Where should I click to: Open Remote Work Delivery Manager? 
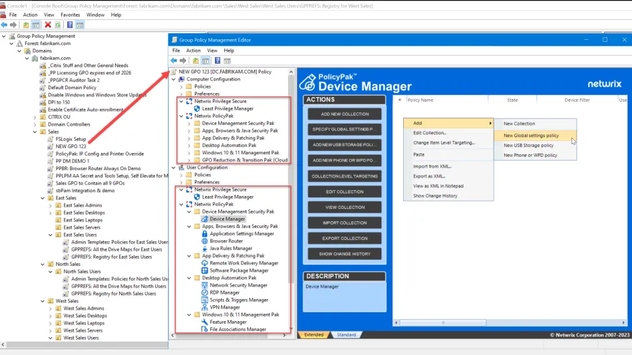[x=243, y=263]
